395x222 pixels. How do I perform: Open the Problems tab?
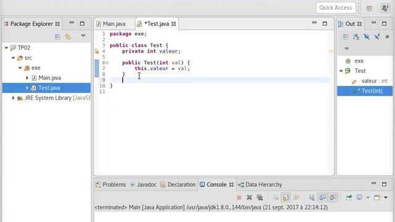(x=110, y=184)
